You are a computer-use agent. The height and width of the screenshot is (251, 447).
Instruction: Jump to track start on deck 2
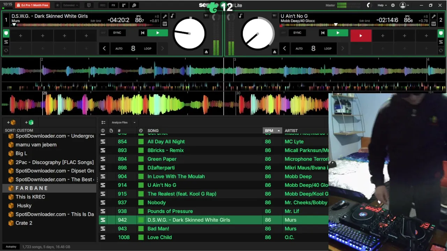click(323, 33)
